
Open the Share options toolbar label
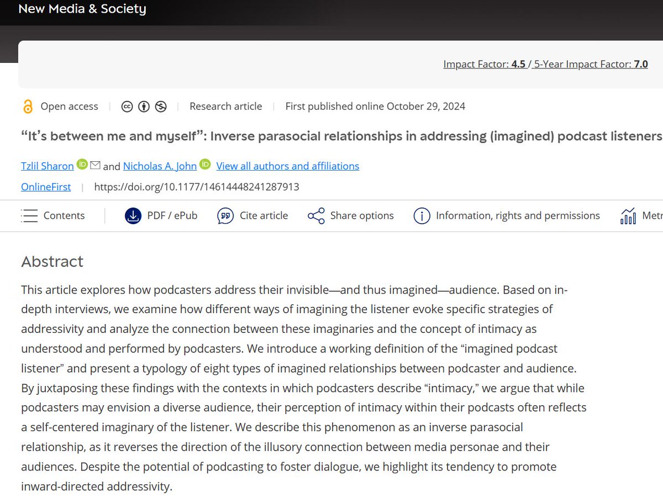[x=362, y=215]
